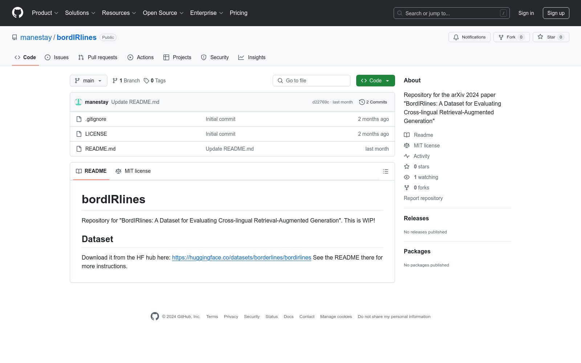Click the .gitignore file icon

coord(79,119)
